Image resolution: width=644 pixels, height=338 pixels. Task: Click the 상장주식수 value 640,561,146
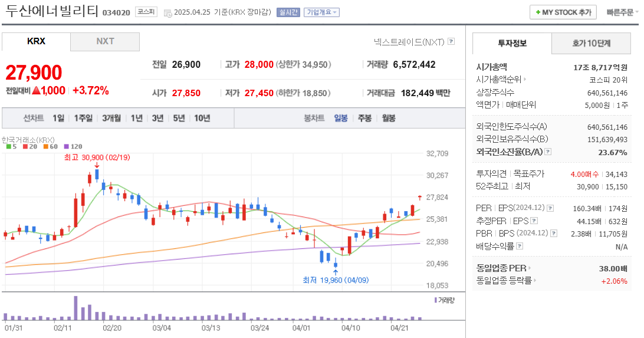607,93
